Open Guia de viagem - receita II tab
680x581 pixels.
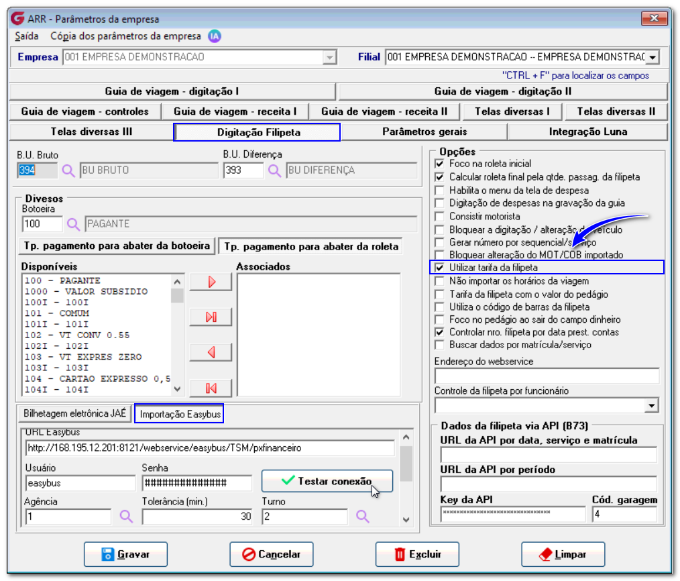pyautogui.click(x=384, y=111)
